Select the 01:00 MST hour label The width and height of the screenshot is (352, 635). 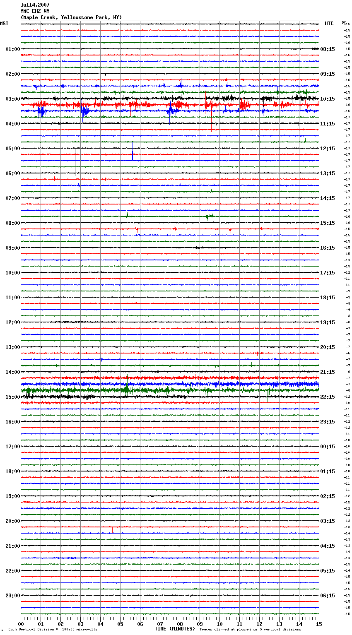[13, 49]
